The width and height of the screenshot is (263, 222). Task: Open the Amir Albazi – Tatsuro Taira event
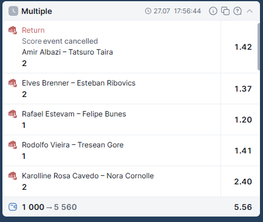point(67,52)
